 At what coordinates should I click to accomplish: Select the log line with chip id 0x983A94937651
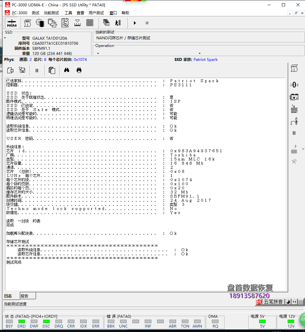[114, 151]
